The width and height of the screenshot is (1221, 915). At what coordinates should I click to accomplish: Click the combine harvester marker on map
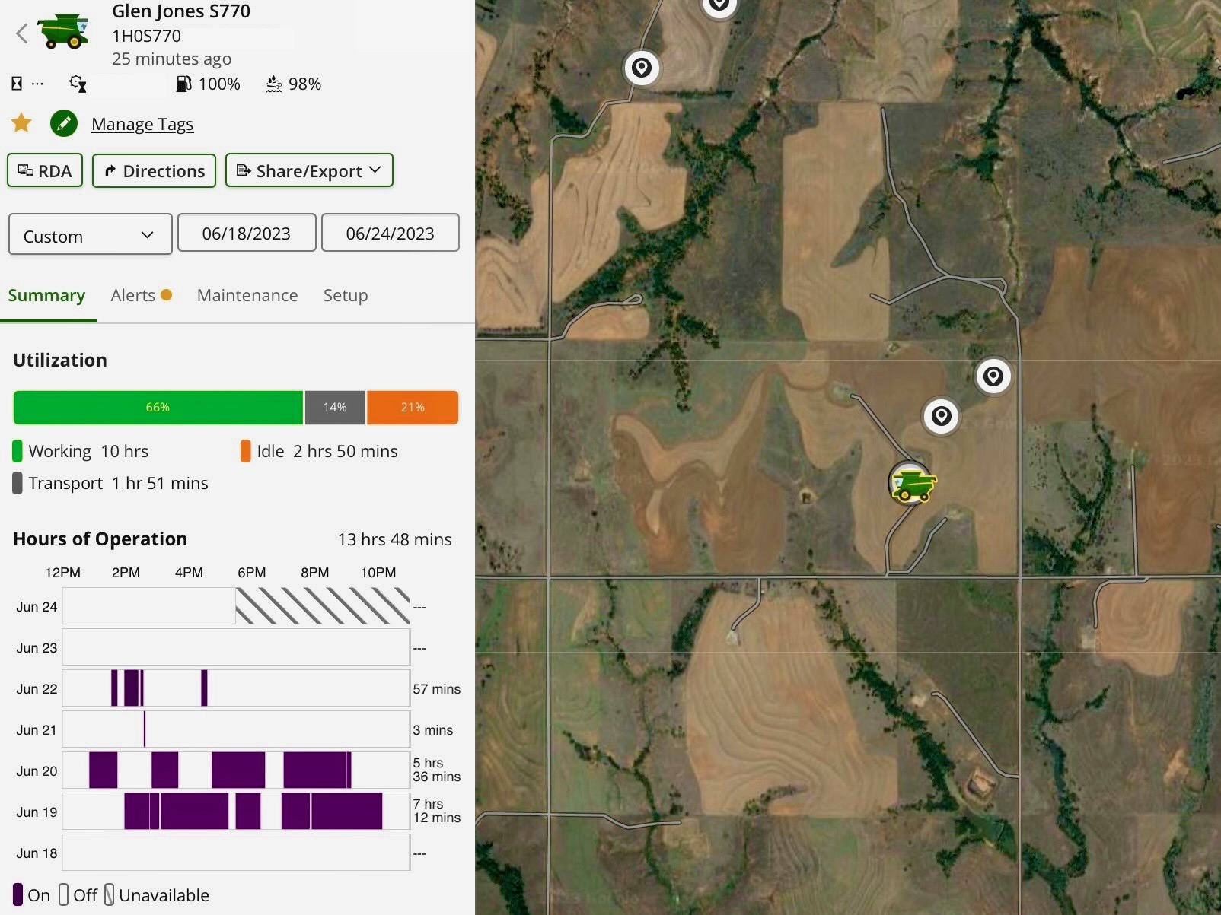(x=912, y=484)
